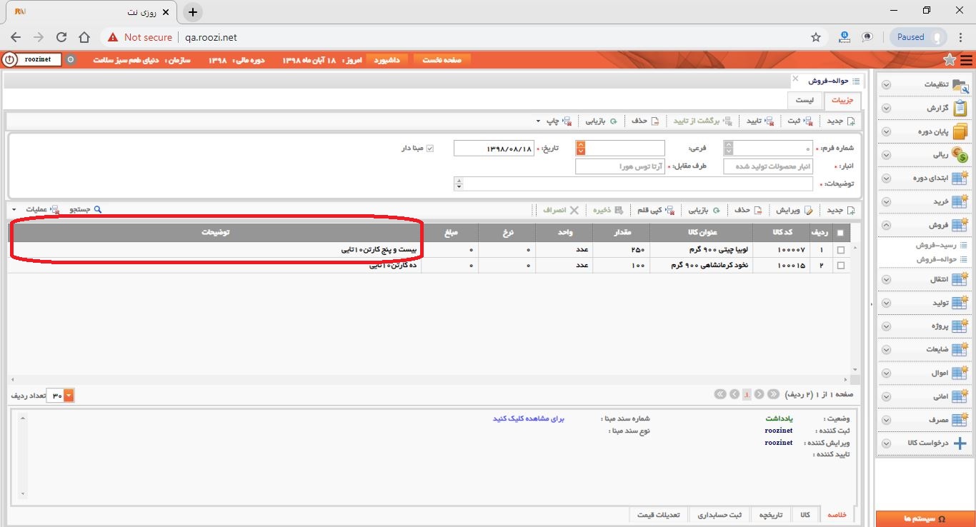Click the round gear icon next to roozinet box
This screenshot has height=527, width=976.
(70, 60)
